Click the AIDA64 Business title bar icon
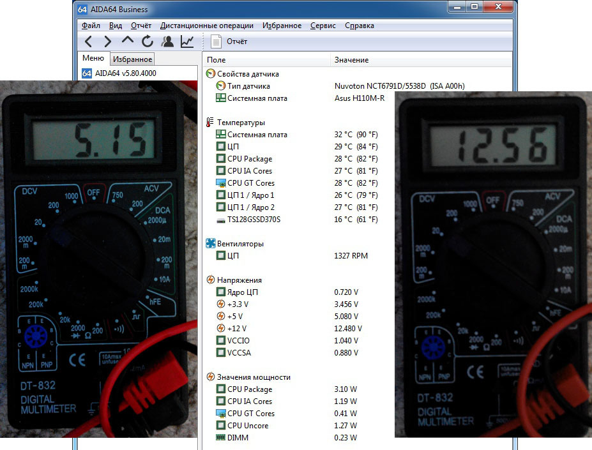This screenshot has width=592, height=450. click(x=82, y=10)
